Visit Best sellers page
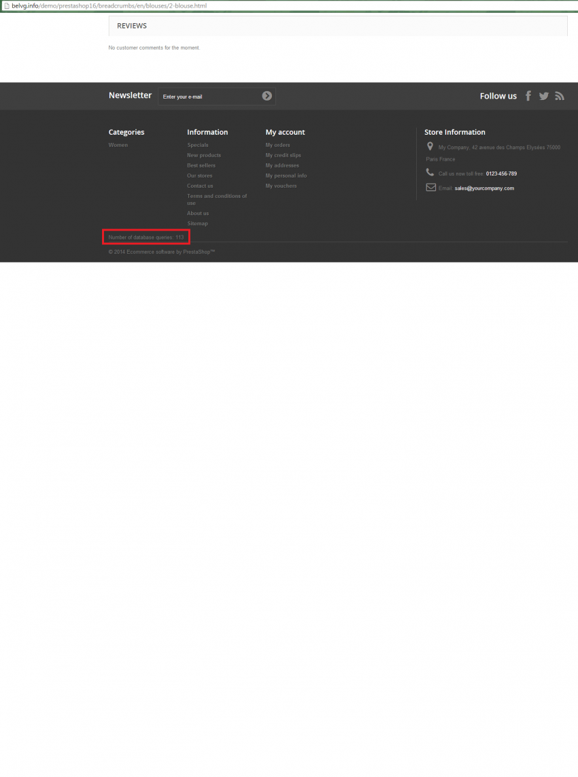 point(201,165)
